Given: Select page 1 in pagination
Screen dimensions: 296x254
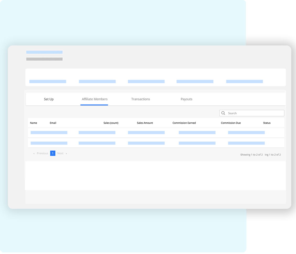Looking at the screenshot, I should tap(53, 153).
